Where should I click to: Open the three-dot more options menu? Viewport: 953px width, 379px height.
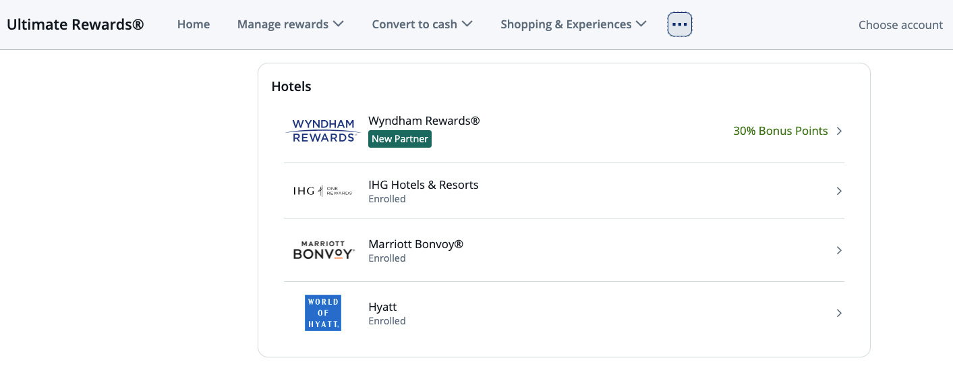680,25
